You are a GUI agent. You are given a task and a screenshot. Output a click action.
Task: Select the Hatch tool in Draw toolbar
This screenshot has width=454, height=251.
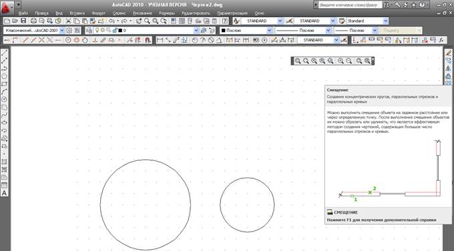5,162
